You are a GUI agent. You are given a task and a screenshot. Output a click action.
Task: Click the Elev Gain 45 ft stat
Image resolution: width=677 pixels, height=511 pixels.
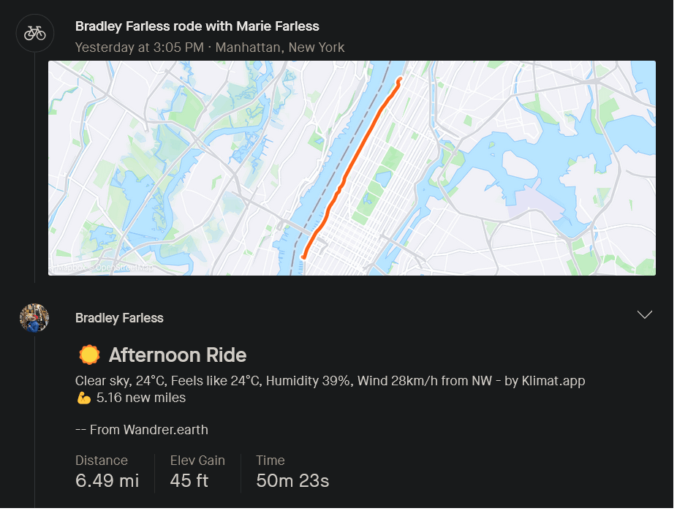(197, 472)
